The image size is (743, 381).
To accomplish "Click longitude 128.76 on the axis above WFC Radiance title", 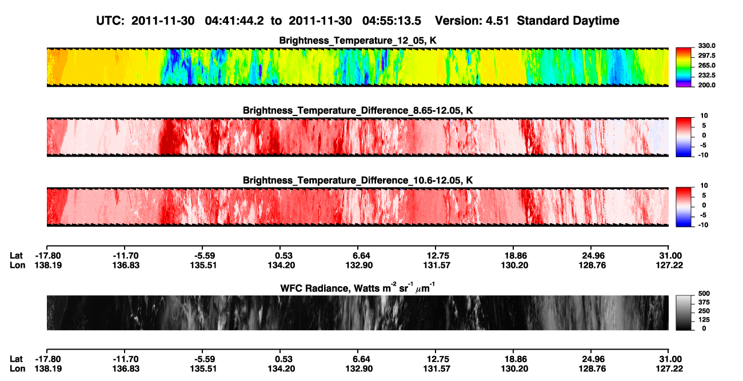I will [x=591, y=265].
